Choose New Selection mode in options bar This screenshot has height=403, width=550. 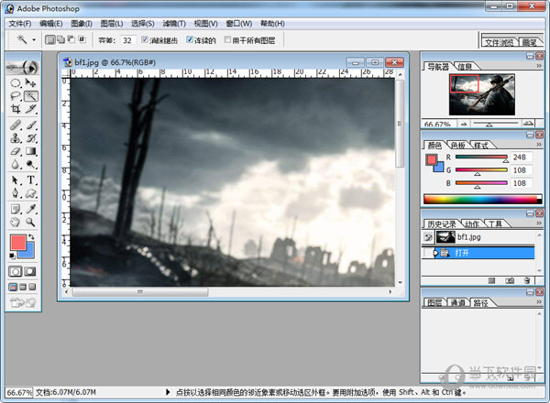[x=49, y=39]
